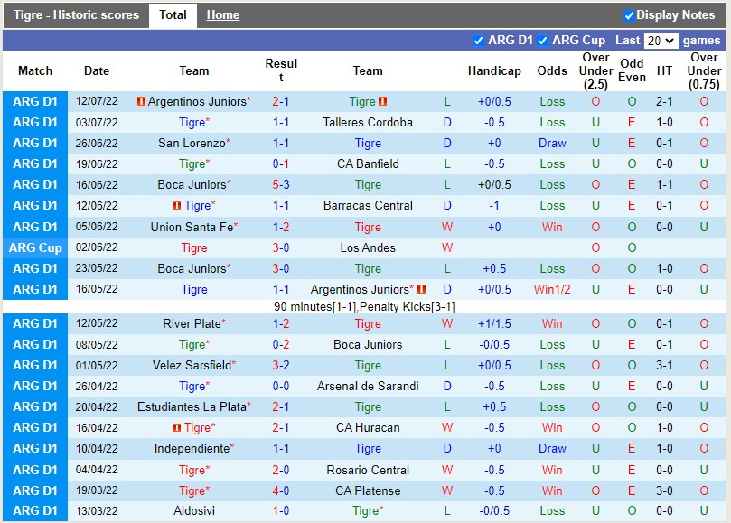The height and width of the screenshot is (523, 731).
Task: Open Barracas Central team link
Action: (x=368, y=206)
